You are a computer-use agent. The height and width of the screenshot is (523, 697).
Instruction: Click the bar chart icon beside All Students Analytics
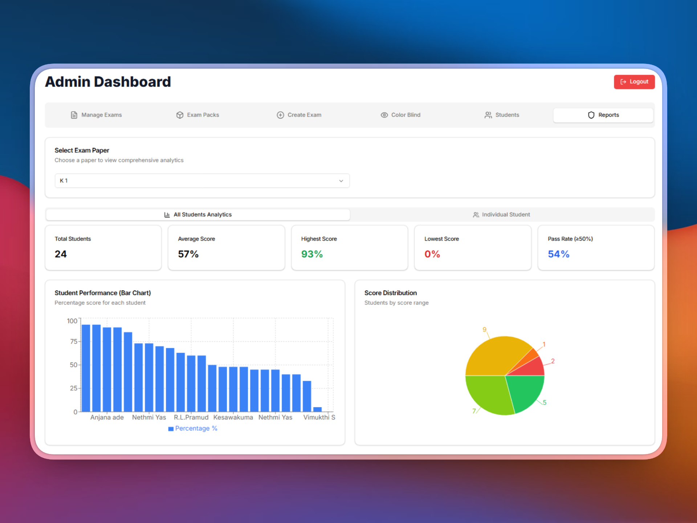click(167, 215)
